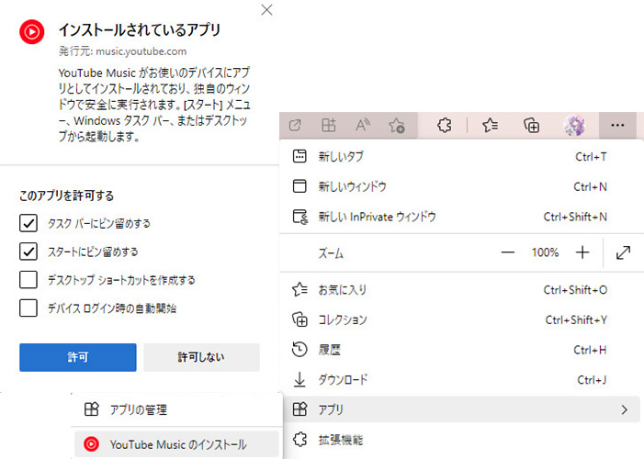Activate the Read Aloud icon
The height and width of the screenshot is (459, 644).
pyautogui.click(x=362, y=125)
